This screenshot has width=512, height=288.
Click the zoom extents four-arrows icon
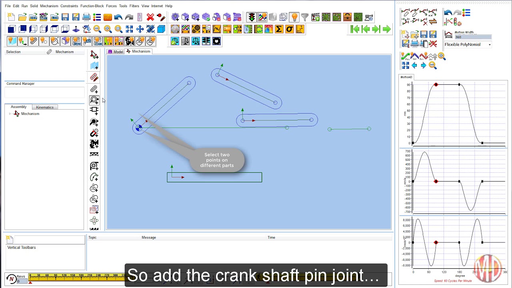coord(129,29)
